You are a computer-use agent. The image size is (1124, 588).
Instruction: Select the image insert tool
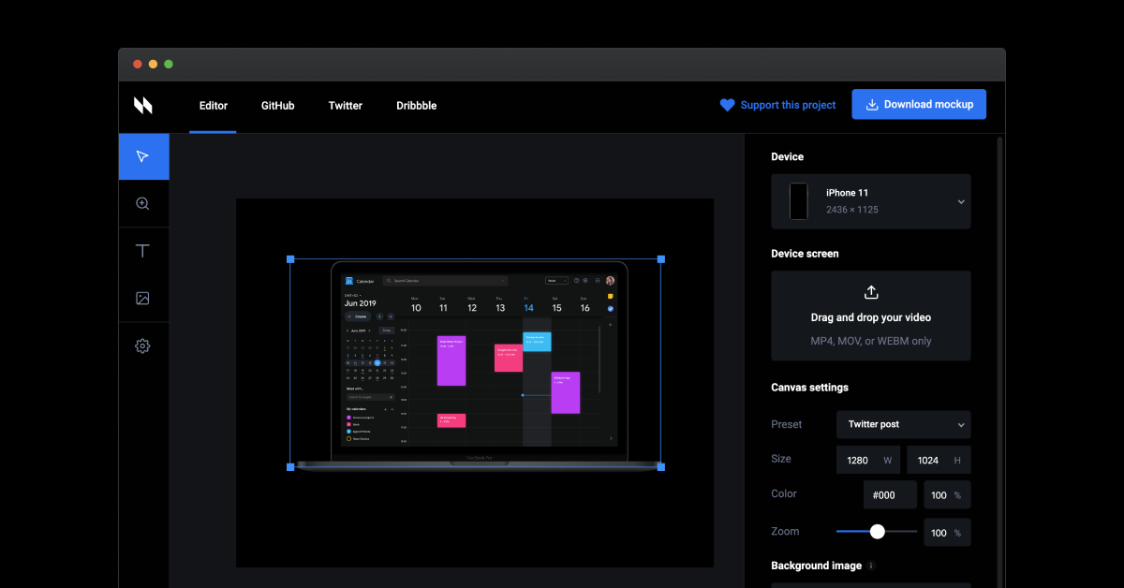(x=143, y=299)
